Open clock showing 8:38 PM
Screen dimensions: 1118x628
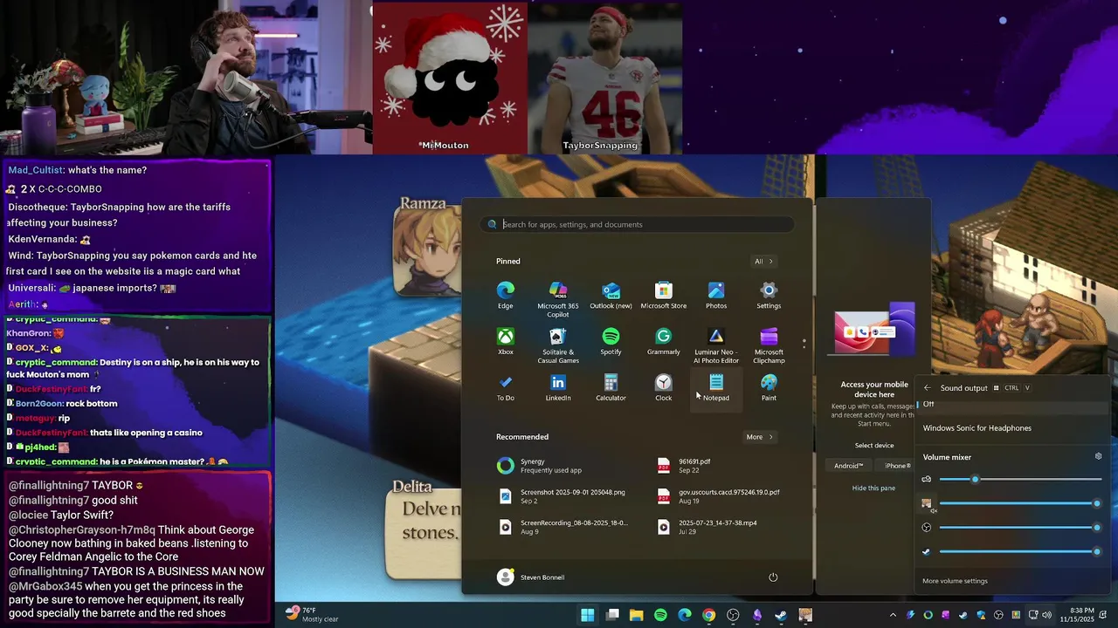(1077, 615)
